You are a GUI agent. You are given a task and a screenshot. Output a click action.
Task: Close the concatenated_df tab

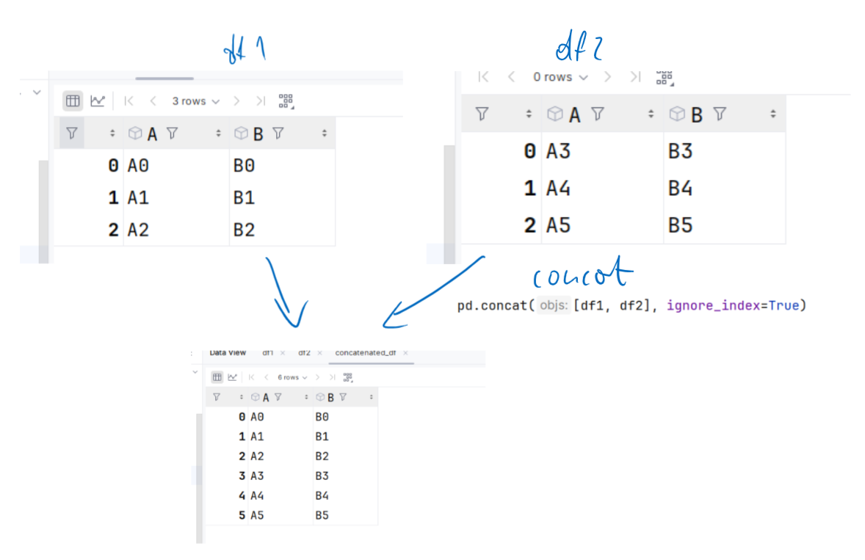coord(405,353)
